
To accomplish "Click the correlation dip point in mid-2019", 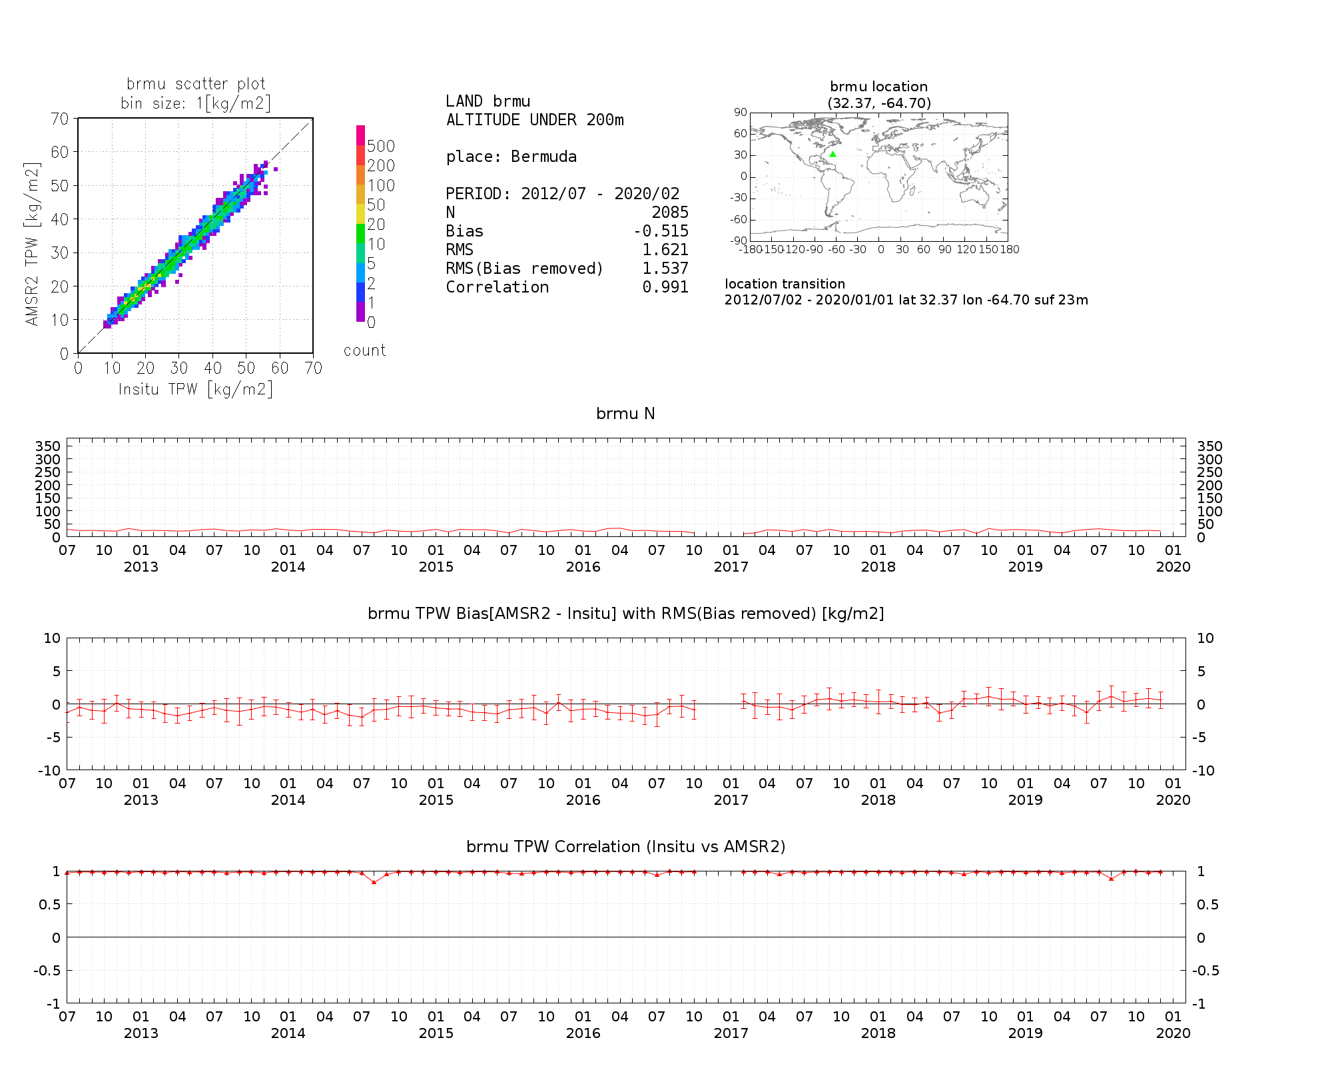I will (x=1111, y=879).
